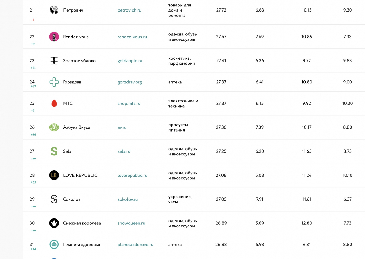Click the Снежная королева crown logo
This screenshot has height=259, width=365.
[x=54, y=223]
